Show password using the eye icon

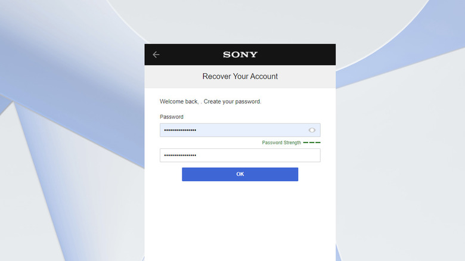tap(312, 130)
